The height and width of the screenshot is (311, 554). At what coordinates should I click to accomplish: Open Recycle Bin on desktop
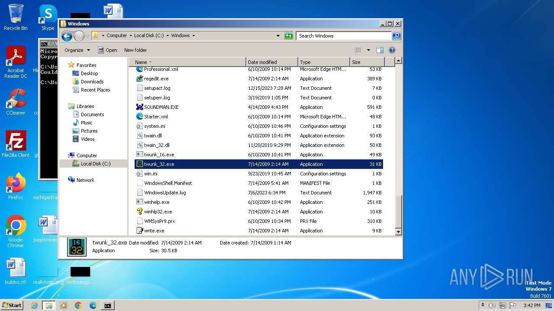pyautogui.click(x=16, y=17)
